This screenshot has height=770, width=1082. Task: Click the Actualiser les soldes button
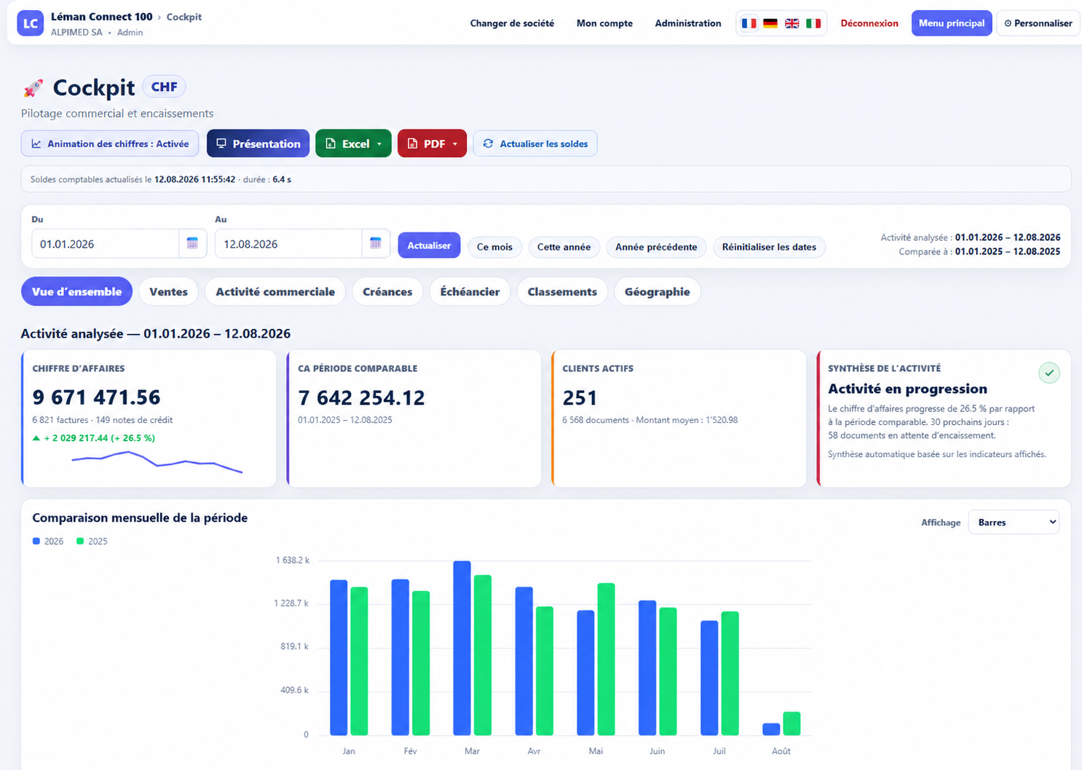535,143
